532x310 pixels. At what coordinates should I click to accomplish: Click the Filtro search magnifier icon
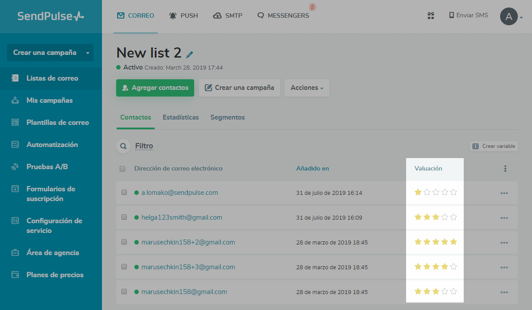(123, 146)
